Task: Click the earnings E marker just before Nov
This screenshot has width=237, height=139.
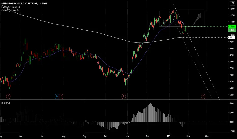Action: [124, 96]
